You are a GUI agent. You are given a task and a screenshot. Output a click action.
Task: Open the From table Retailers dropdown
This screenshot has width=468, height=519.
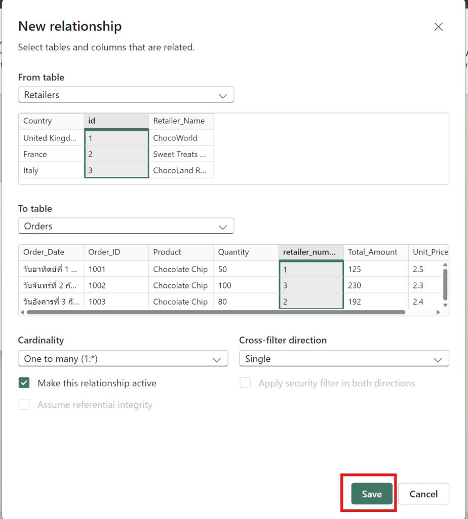coord(126,95)
